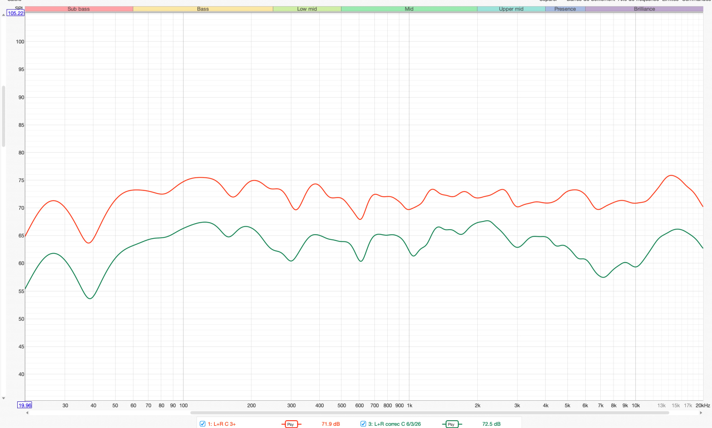Click the Sub bass frequency band
This screenshot has height=428, width=712.
[79, 9]
